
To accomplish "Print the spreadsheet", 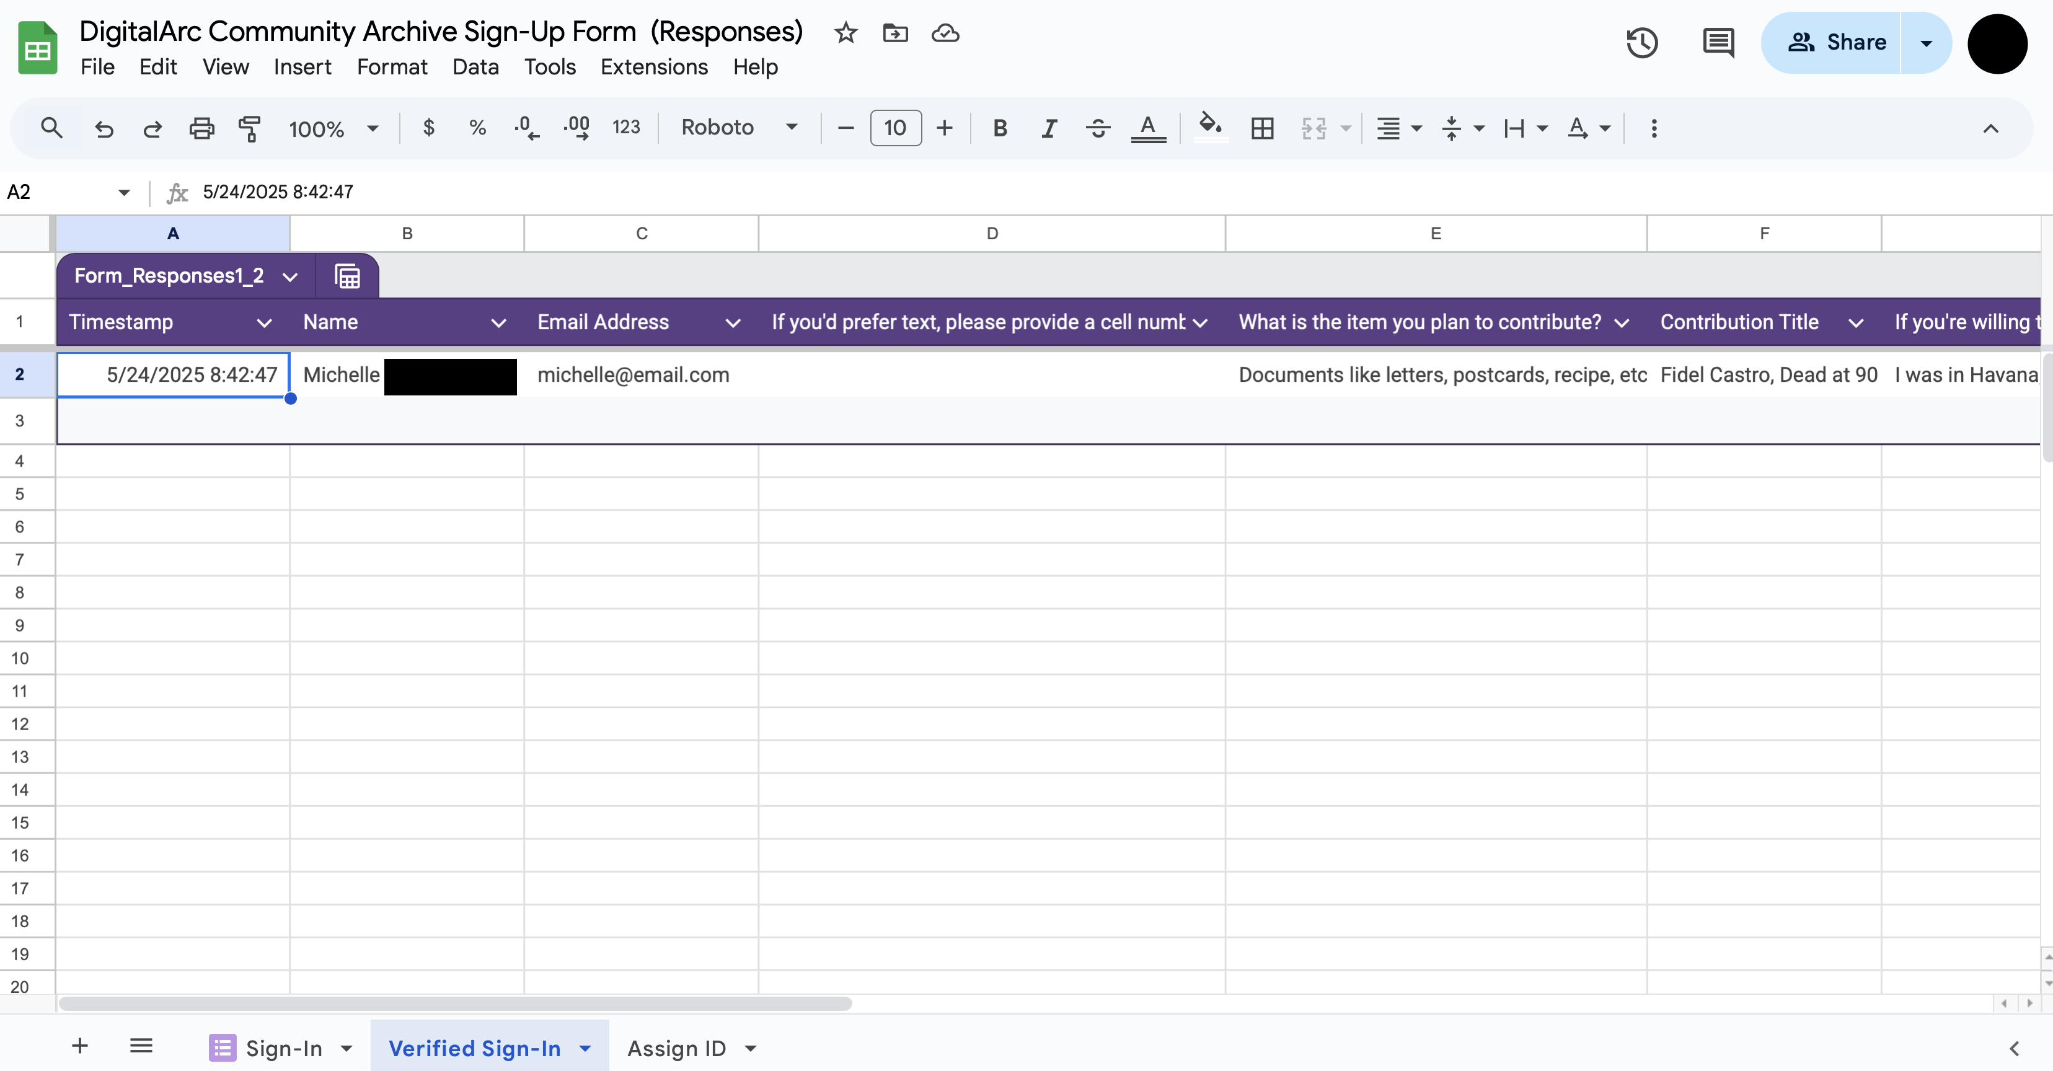I will (201, 128).
